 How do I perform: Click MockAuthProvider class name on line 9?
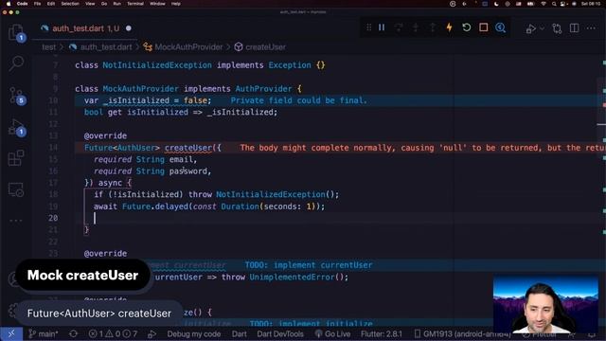(141, 88)
